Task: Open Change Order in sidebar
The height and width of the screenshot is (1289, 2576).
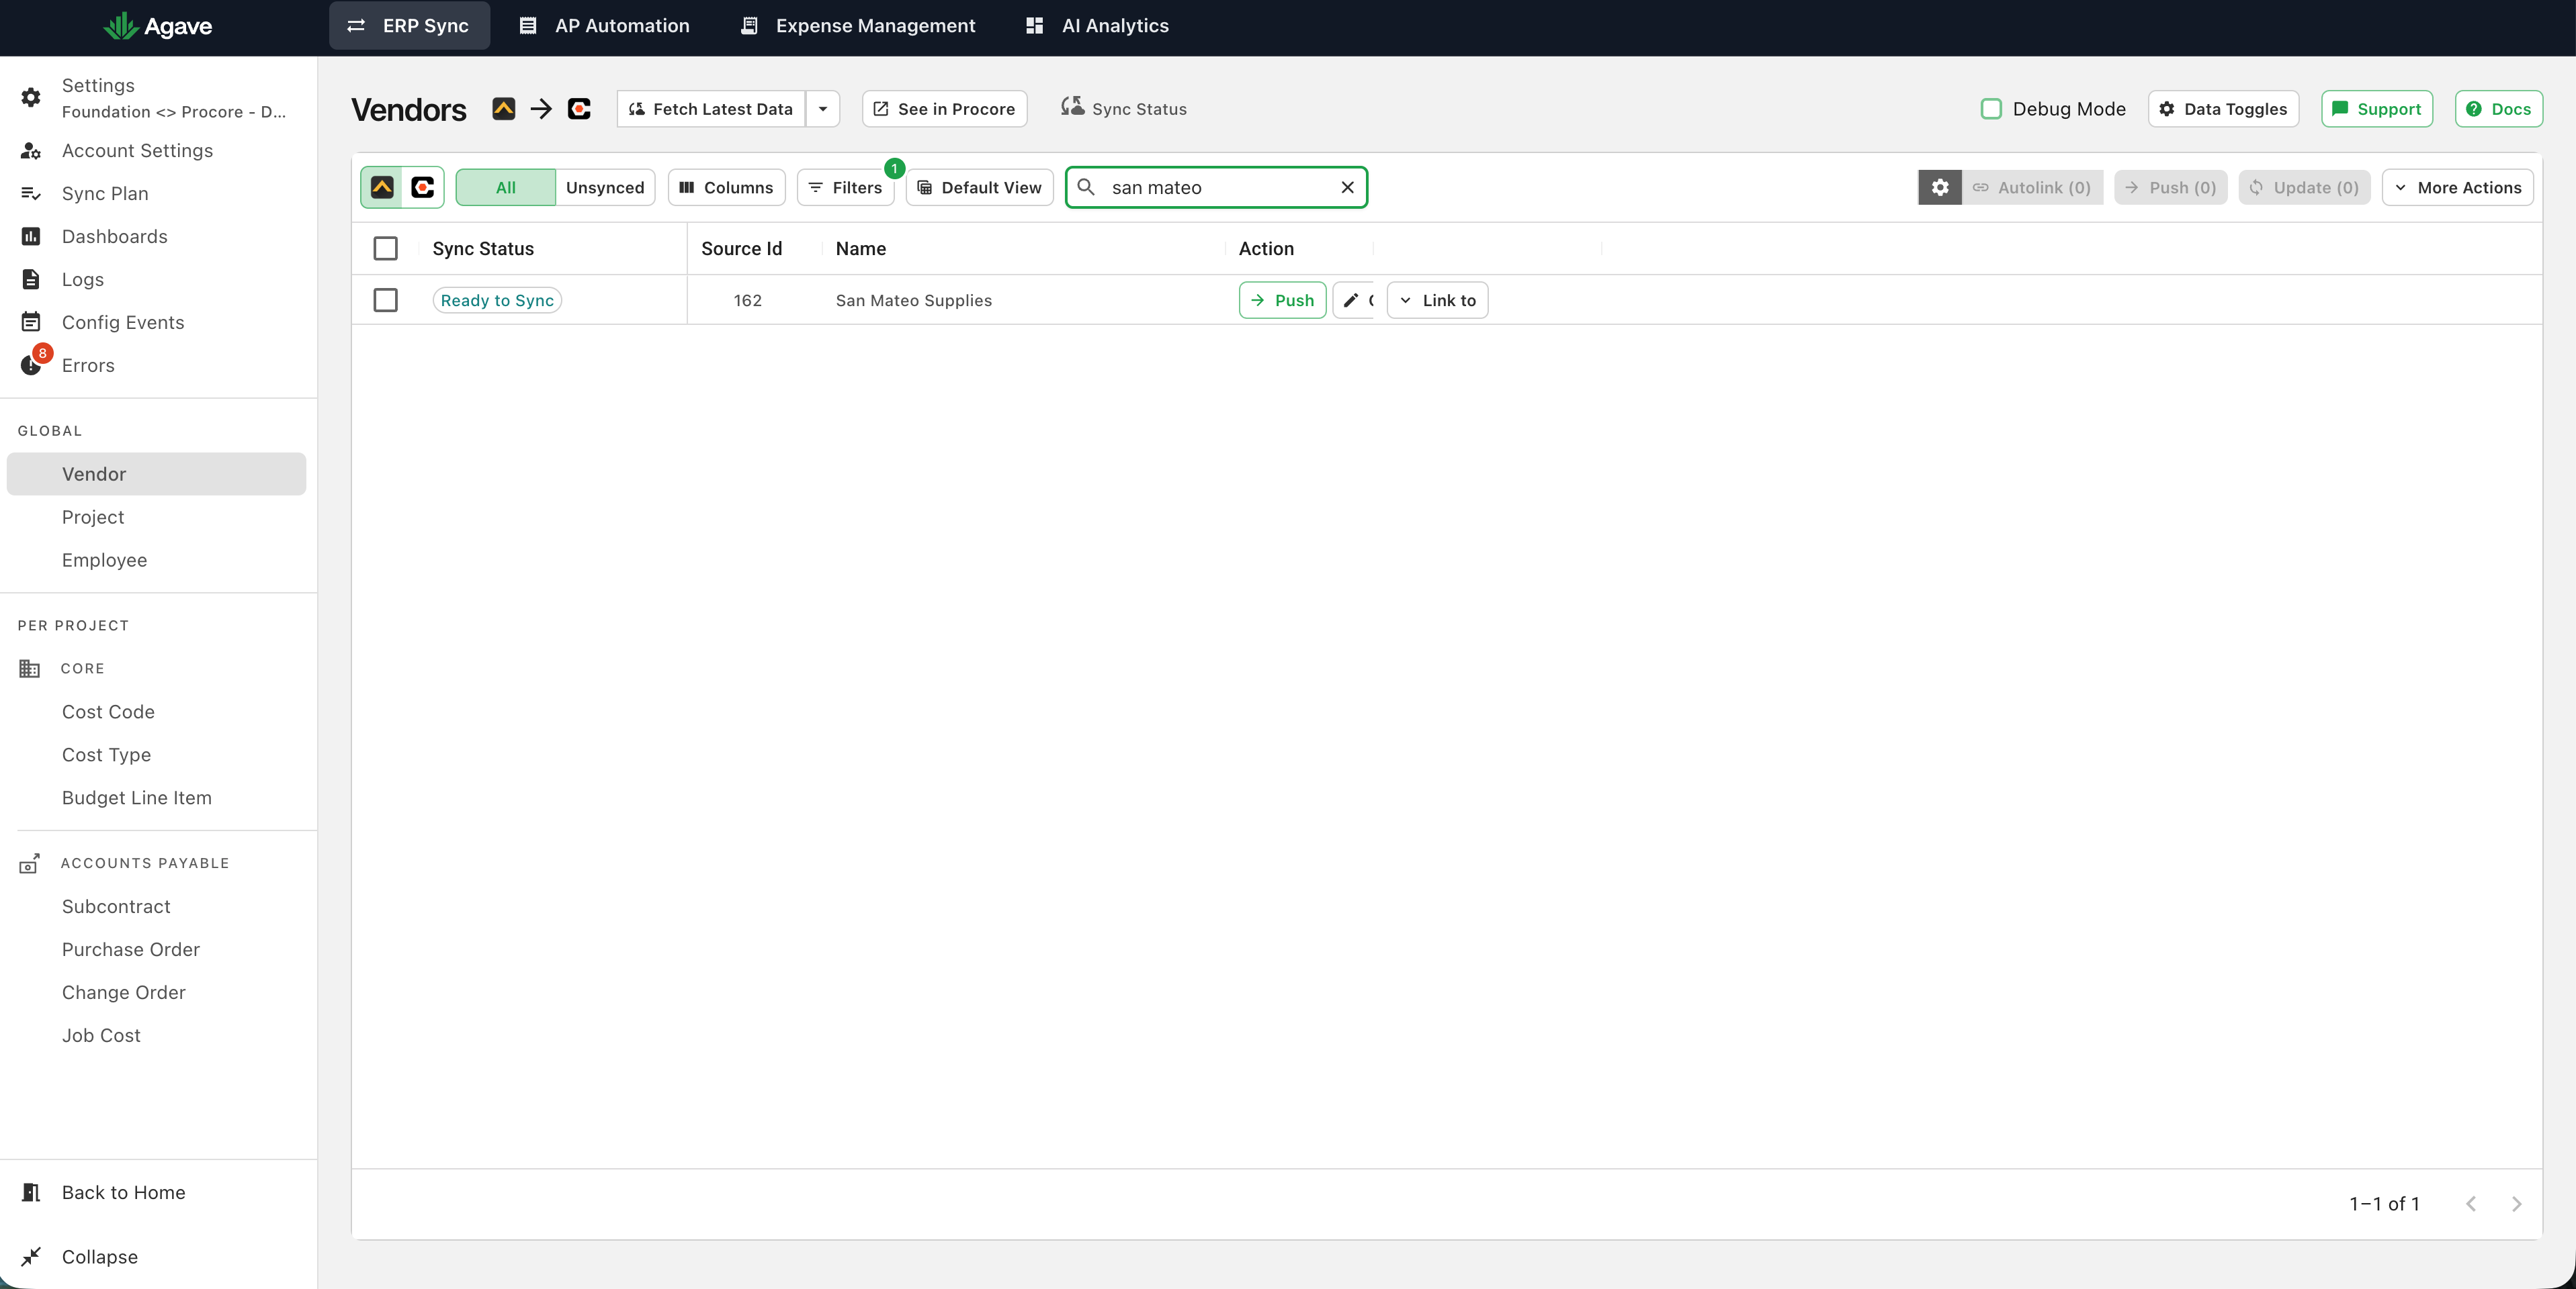Action: pos(124,993)
